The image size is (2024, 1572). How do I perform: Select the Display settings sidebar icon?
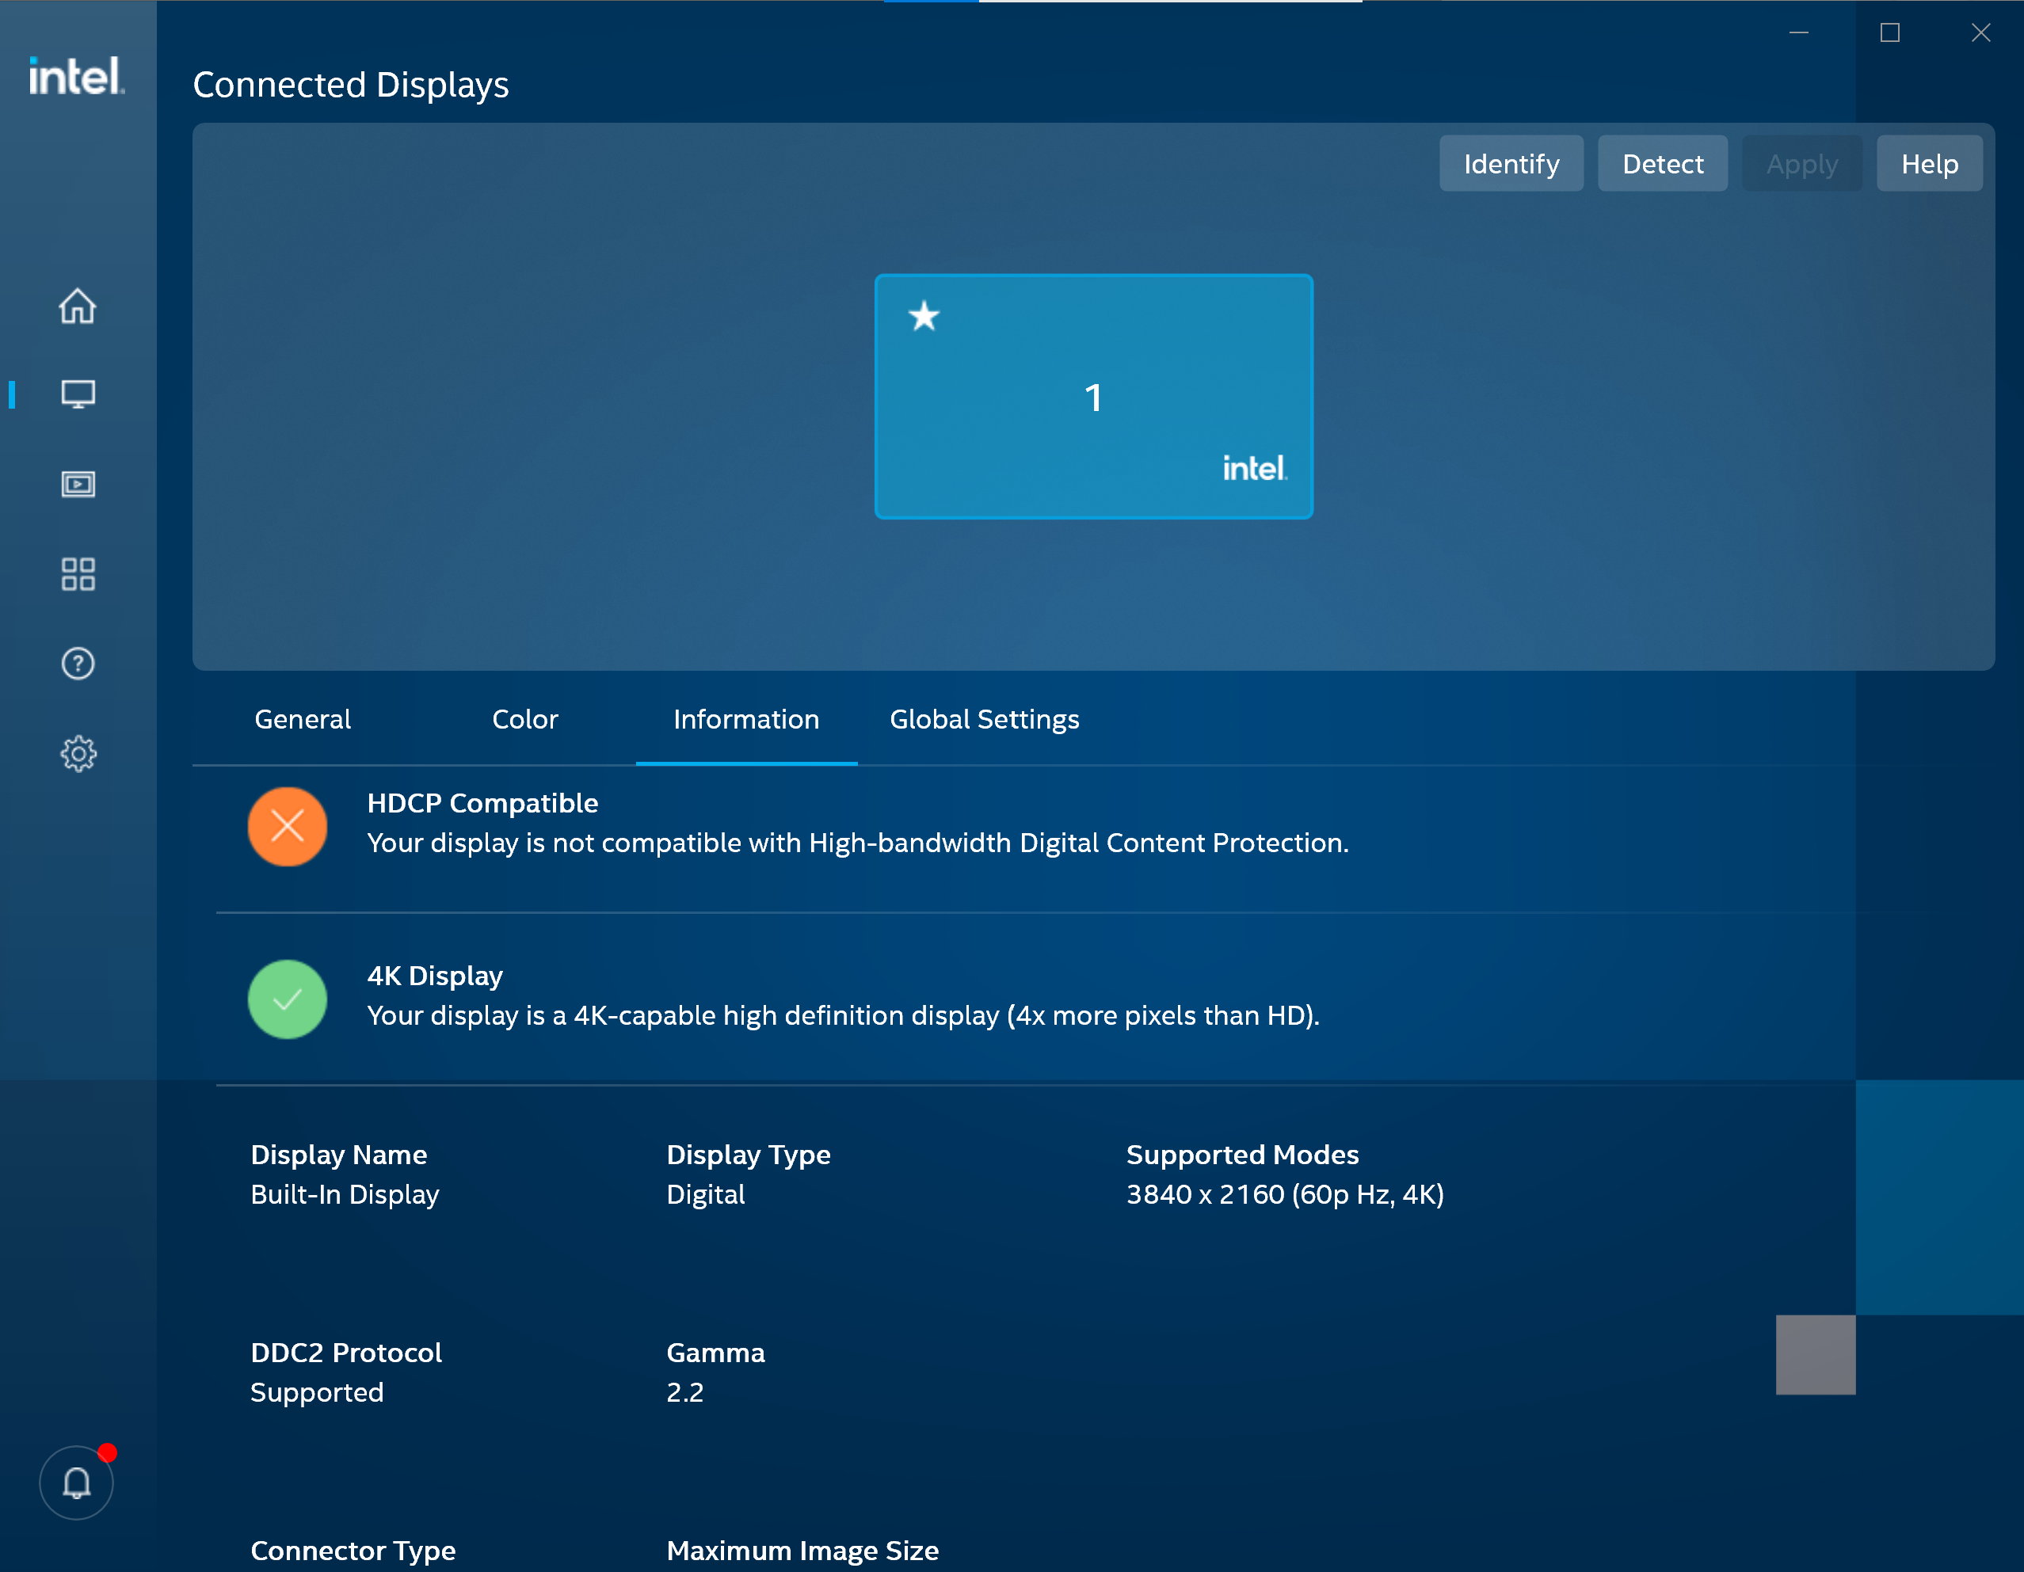(78, 393)
